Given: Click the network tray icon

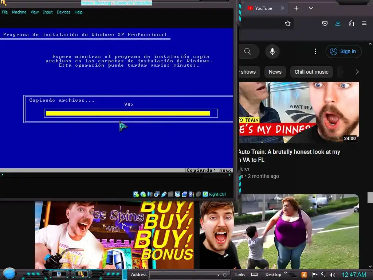Looking at the screenshot, I should (x=324, y=275).
